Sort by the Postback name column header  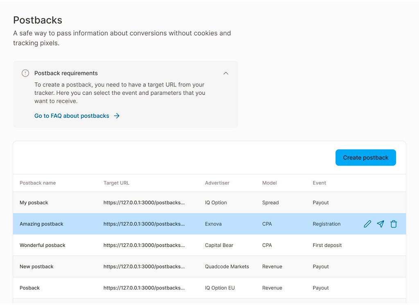(x=38, y=183)
